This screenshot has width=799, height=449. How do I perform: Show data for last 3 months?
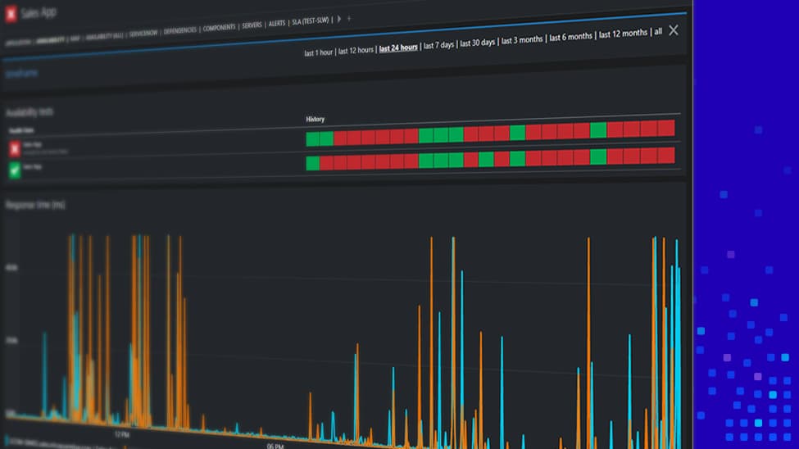pyautogui.click(x=522, y=40)
